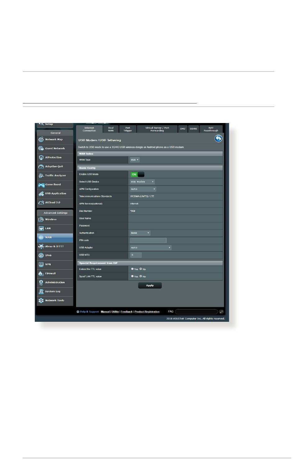Click the Help & Support question icon
Image resolution: width=295 pixels, height=465 pixels.
[x=78, y=312]
